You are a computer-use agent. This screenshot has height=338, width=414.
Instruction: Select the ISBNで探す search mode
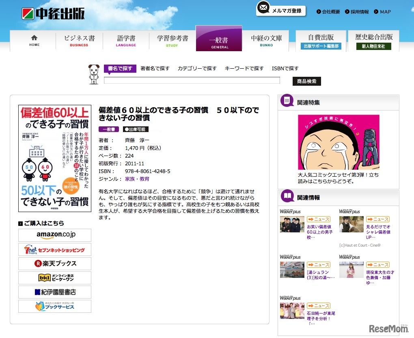(285, 68)
